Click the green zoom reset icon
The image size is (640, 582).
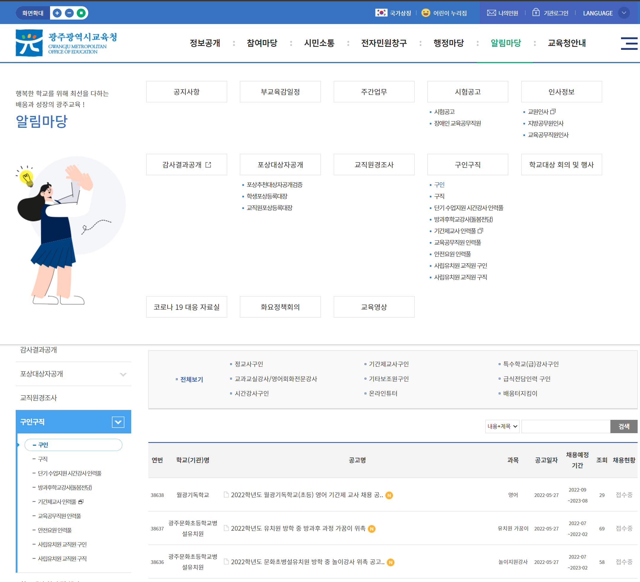pyautogui.click(x=81, y=13)
